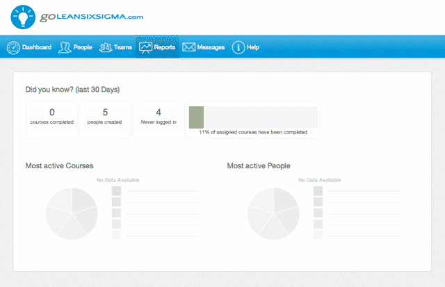Open the Messages menu item
Viewport: 445px width, 287px height.
coord(204,47)
